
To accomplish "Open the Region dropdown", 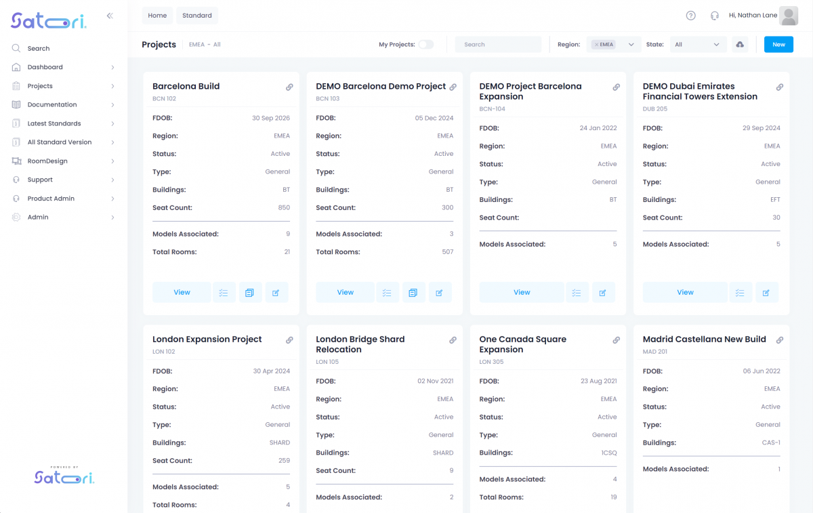I will pyautogui.click(x=631, y=45).
